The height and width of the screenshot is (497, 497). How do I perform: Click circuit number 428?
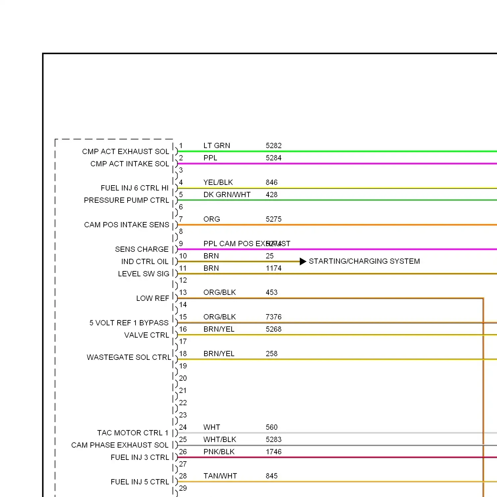coord(272,195)
